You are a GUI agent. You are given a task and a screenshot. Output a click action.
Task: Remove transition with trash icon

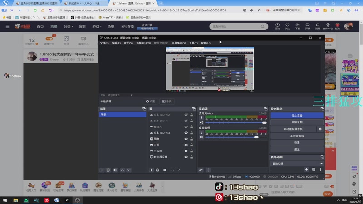click(x=314, y=170)
